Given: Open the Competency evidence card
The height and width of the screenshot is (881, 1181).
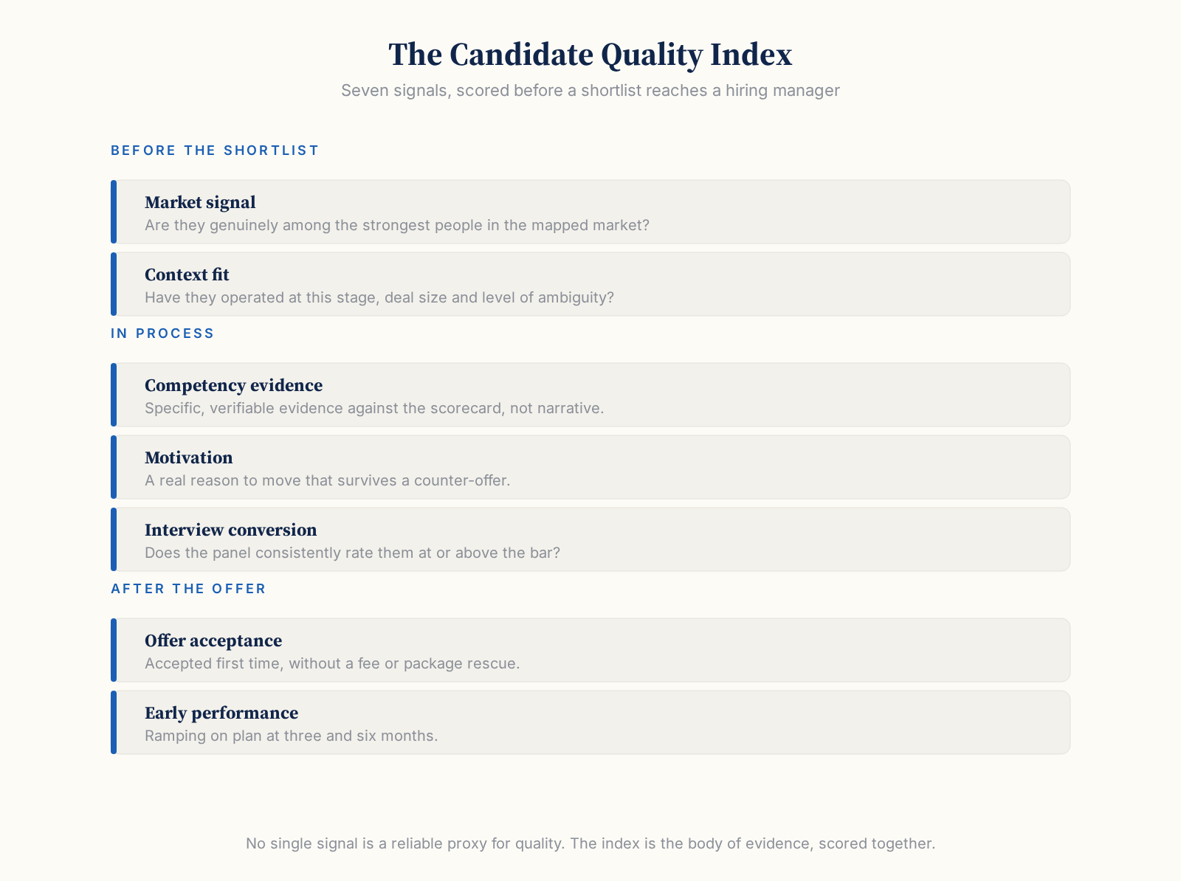Looking at the screenshot, I should (x=590, y=395).
